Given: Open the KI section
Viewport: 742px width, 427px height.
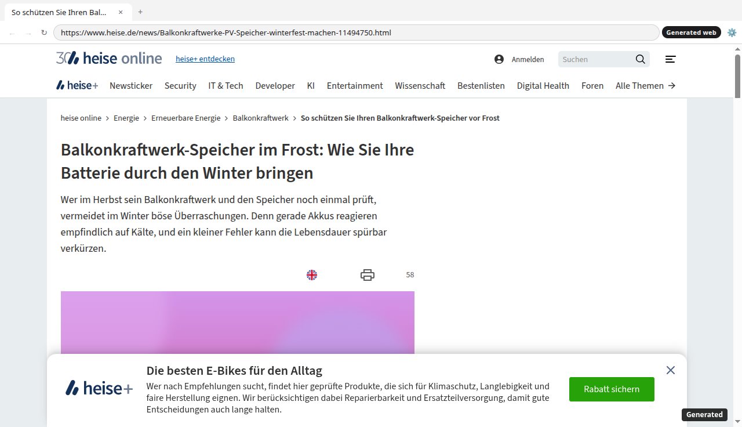Looking at the screenshot, I should pyautogui.click(x=311, y=85).
